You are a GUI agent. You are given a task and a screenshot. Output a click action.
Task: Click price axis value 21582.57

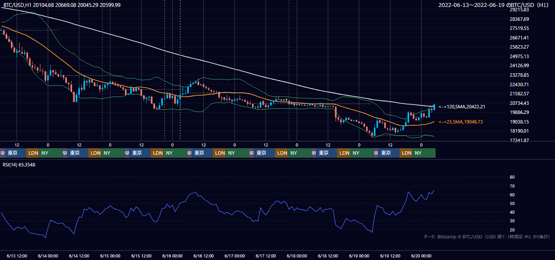519,94
